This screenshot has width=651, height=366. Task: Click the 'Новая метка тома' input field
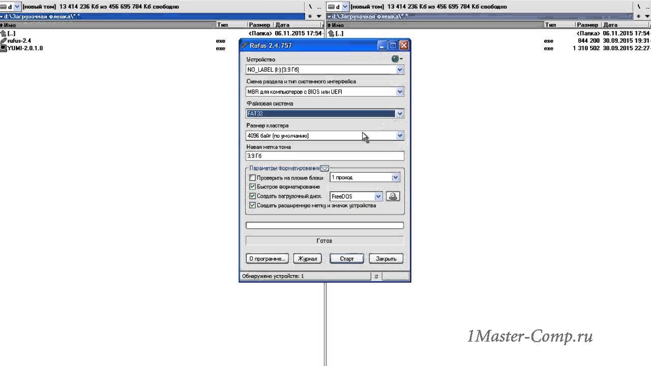point(324,156)
